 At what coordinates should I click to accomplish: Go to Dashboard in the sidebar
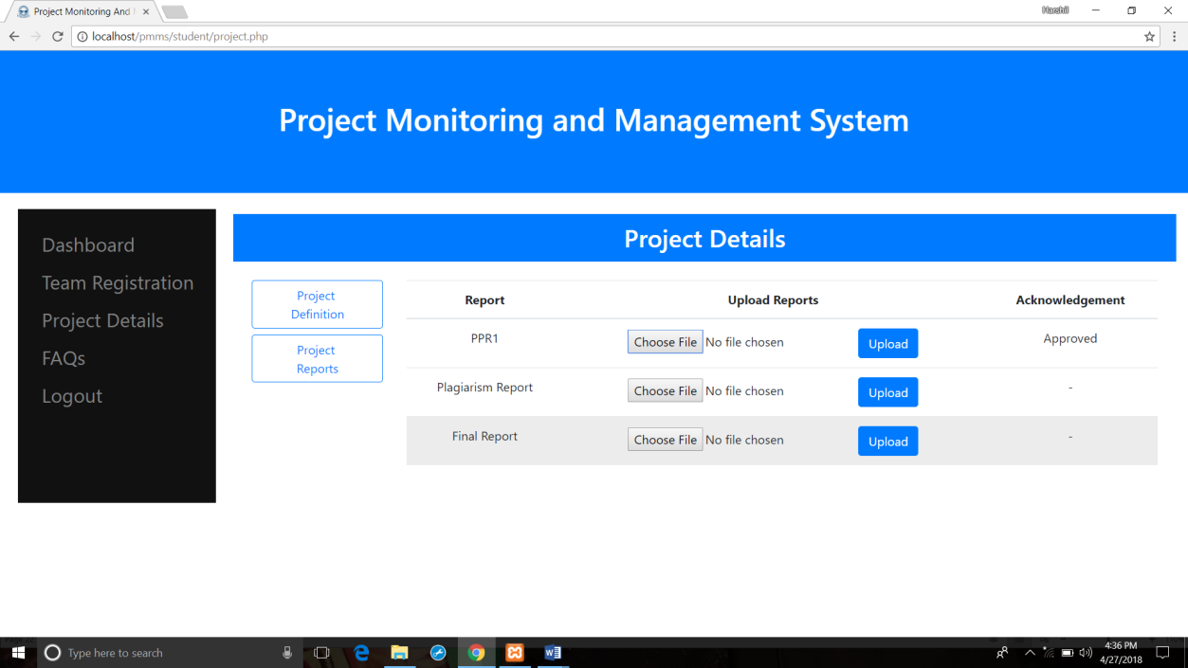88,245
